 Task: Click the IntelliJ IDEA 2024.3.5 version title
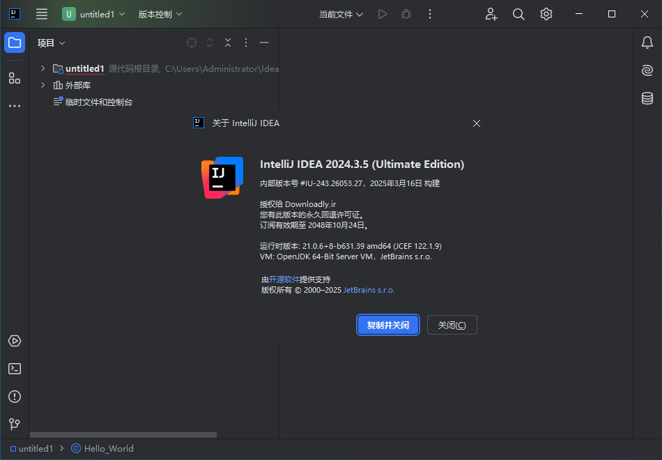coord(362,164)
